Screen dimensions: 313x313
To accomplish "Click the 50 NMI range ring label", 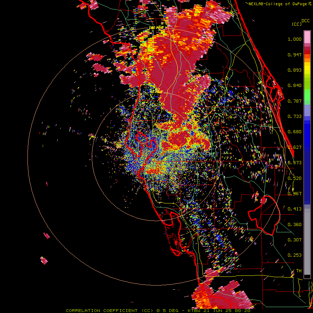I will (156, 92).
